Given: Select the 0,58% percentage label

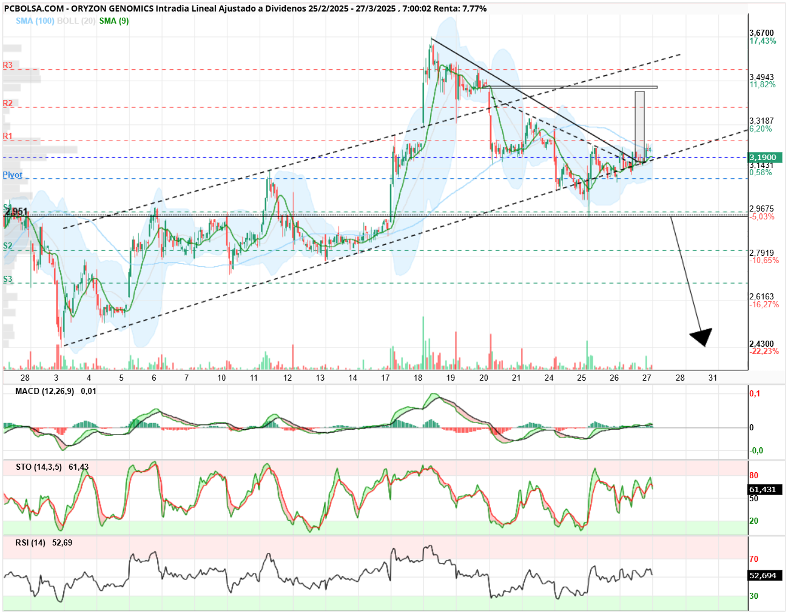Looking at the screenshot, I should [761, 173].
